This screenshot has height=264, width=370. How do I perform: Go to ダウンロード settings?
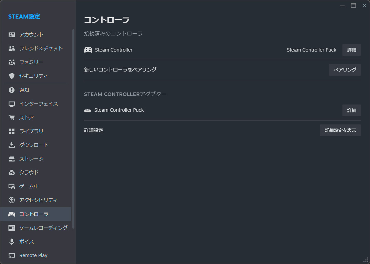coord(35,145)
